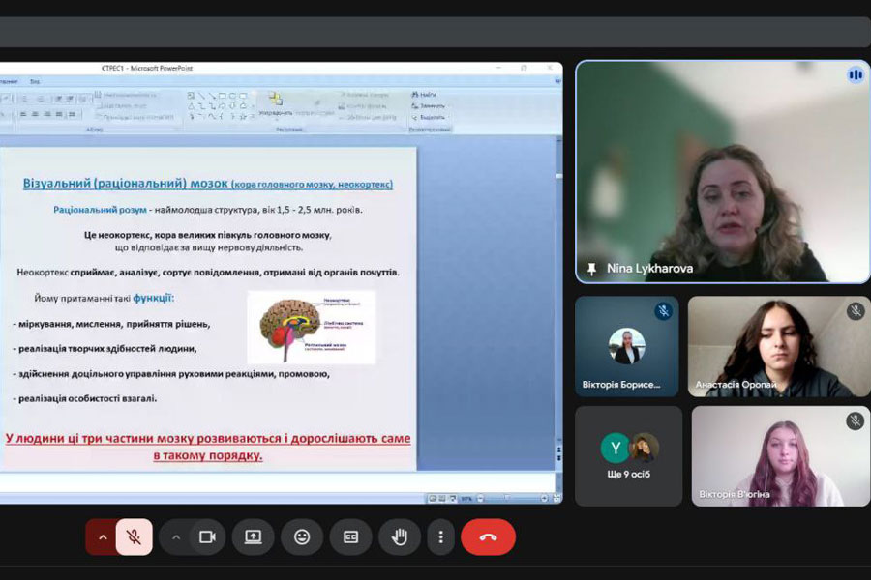Click the triangle shape in shapes gallery

tap(191, 106)
